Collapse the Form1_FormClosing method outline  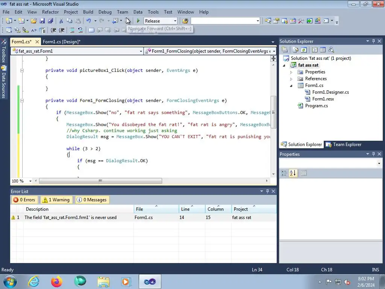[x=22, y=100]
